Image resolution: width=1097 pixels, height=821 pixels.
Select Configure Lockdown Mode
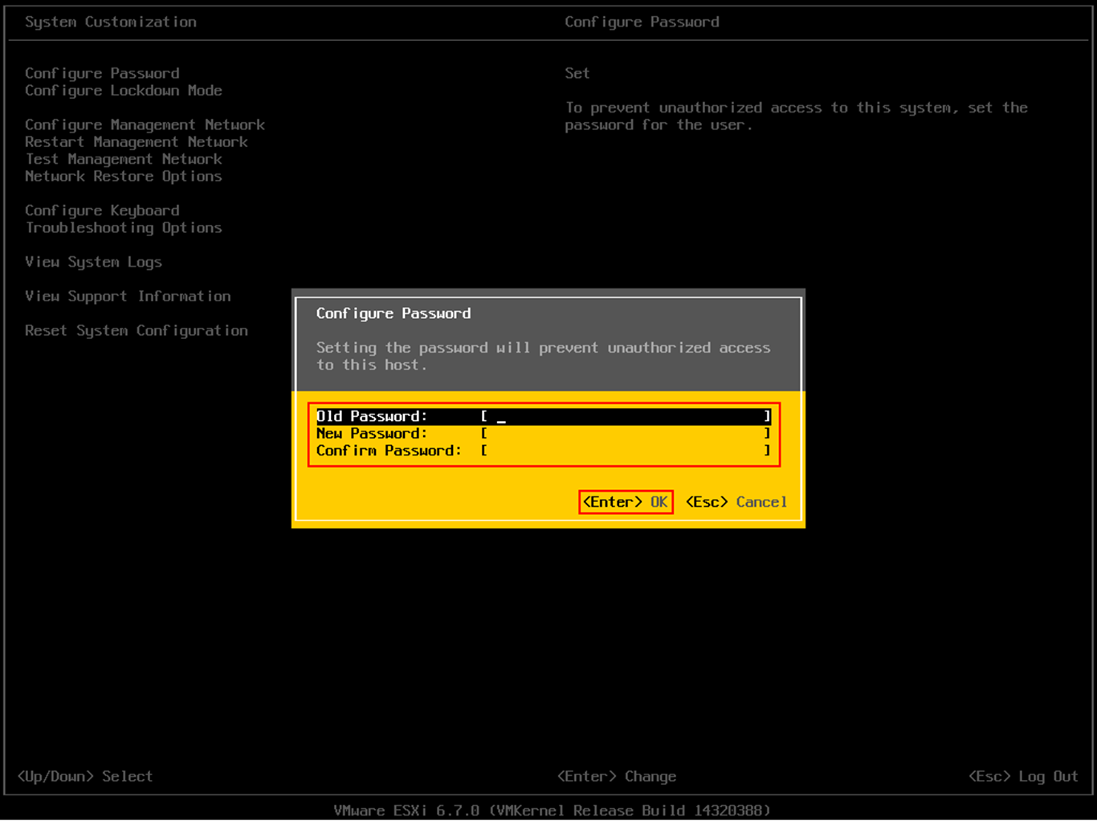[124, 90]
